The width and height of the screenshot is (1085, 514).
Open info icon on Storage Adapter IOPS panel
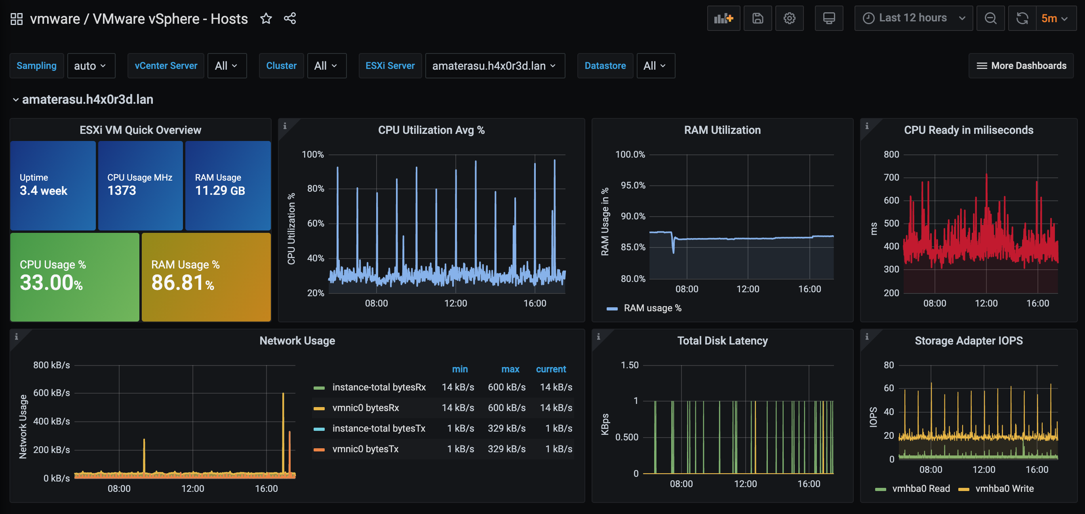pyautogui.click(x=867, y=336)
